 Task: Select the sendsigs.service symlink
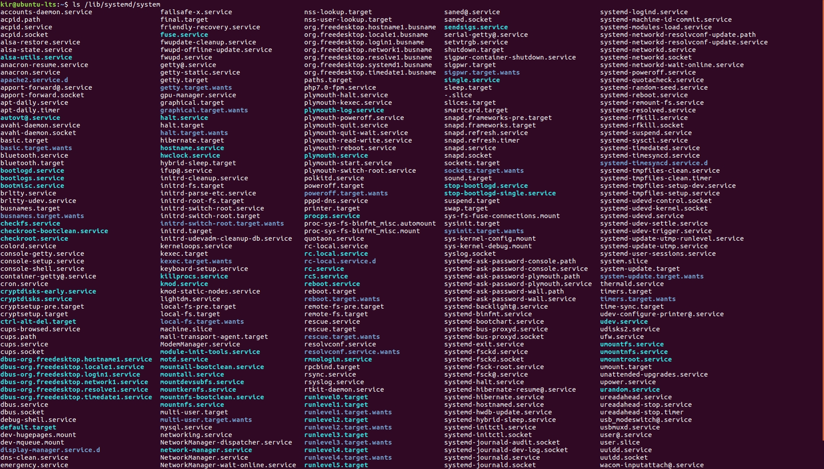476,27
